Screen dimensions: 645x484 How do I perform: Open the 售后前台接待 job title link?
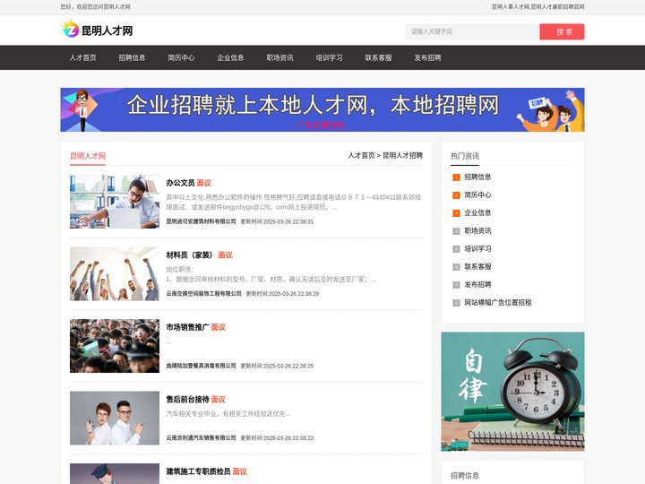coord(187,399)
